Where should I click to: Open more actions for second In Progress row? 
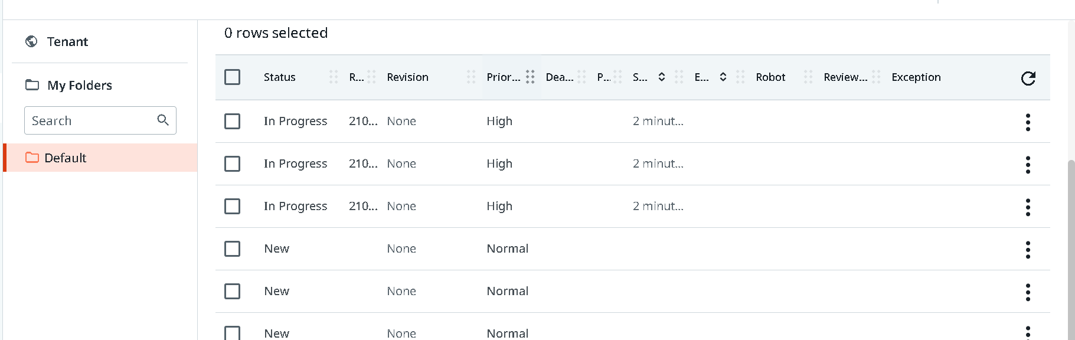coord(1028,165)
